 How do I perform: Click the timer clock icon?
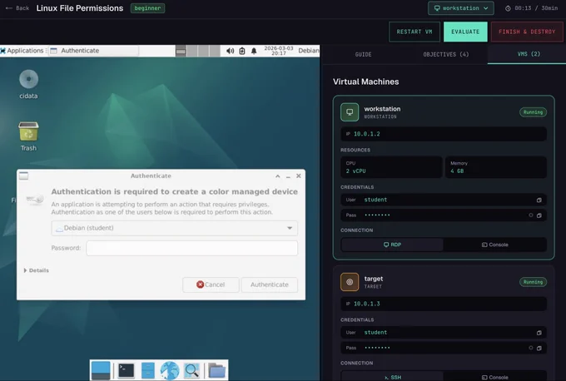[x=508, y=8]
